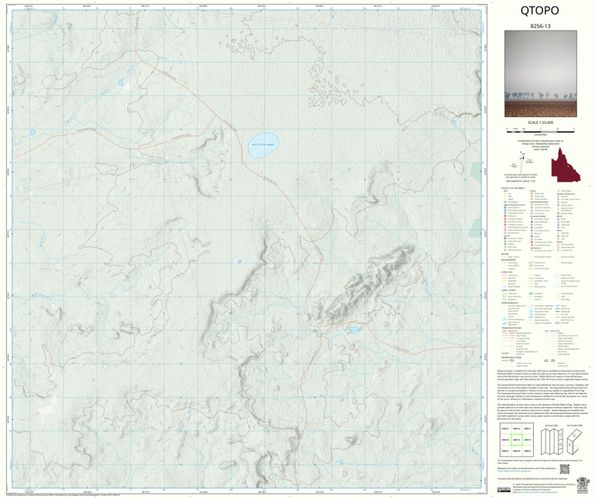Click the LAND USE legend heading
Viewport: 595px width, 498px height.
coord(507,273)
